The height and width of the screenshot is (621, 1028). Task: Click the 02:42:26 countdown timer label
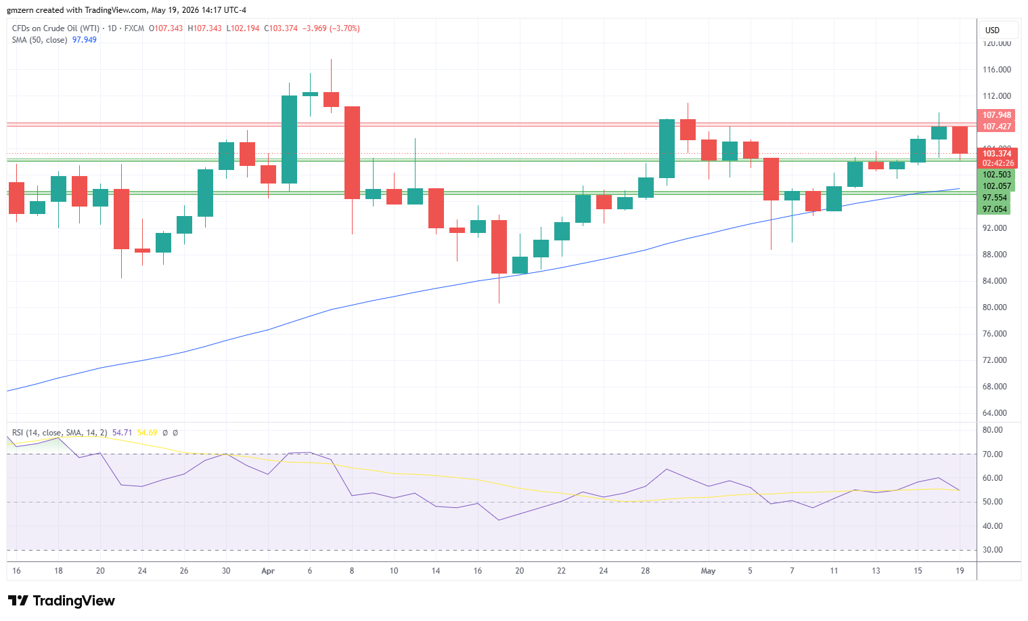(998, 163)
